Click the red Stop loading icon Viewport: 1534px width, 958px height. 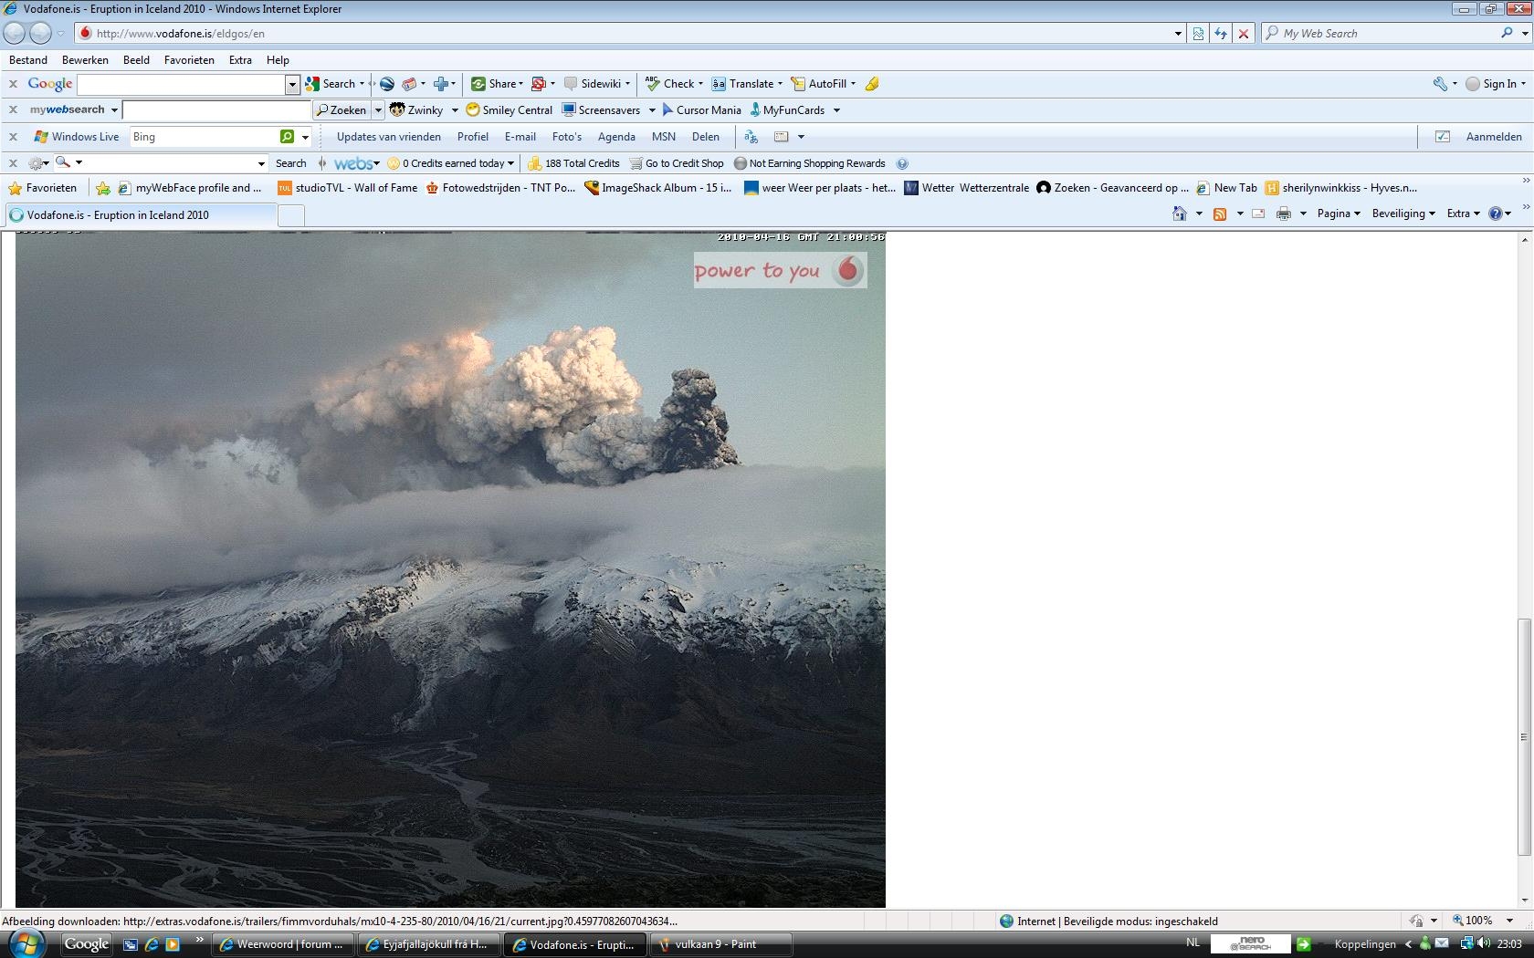pyautogui.click(x=1243, y=34)
